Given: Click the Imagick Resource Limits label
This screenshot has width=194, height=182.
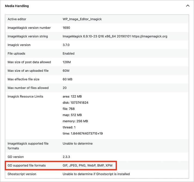Looking at the screenshot, I should [x=25, y=96].
